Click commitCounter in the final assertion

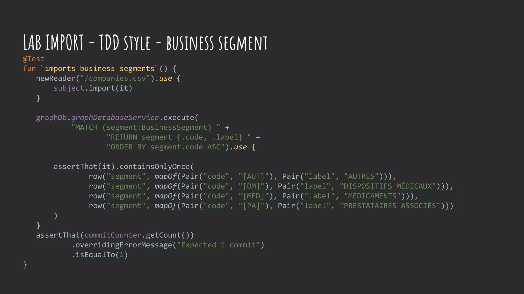tap(113, 235)
